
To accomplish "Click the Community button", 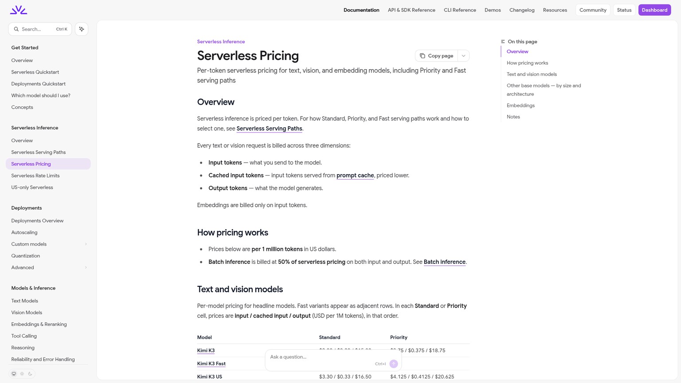I will pyautogui.click(x=593, y=10).
